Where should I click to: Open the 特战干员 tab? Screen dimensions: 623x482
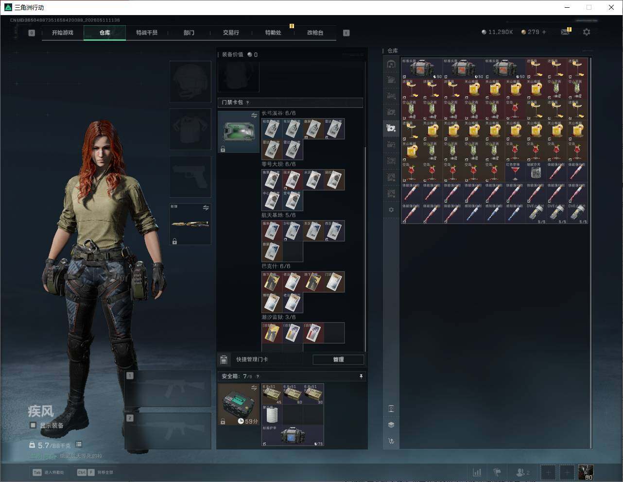147,33
